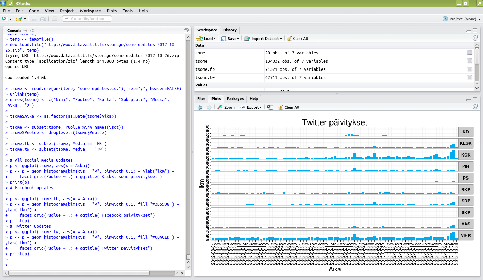The width and height of the screenshot is (483, 280).
Task: Open grid view for tsome.fb
Action: pos(469,69)
